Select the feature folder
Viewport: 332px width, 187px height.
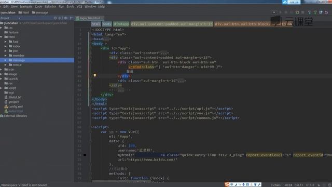[x=11, y=32]
